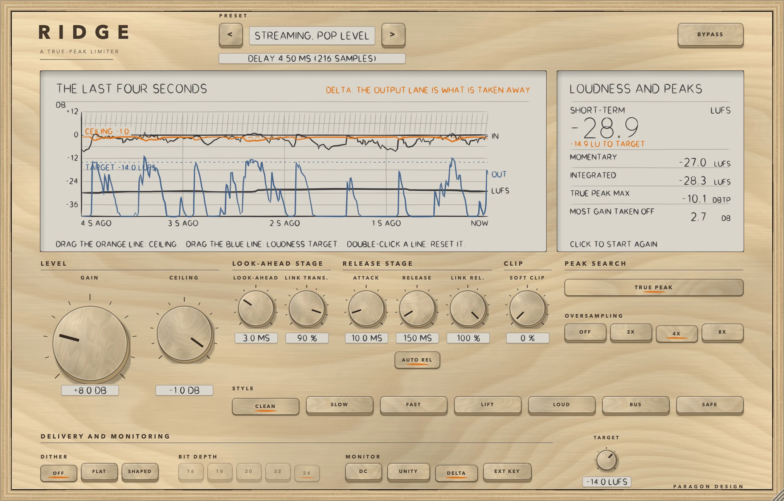Toggle the Bypass button
This screenshot has width=784, height=501.
(710, 35)
